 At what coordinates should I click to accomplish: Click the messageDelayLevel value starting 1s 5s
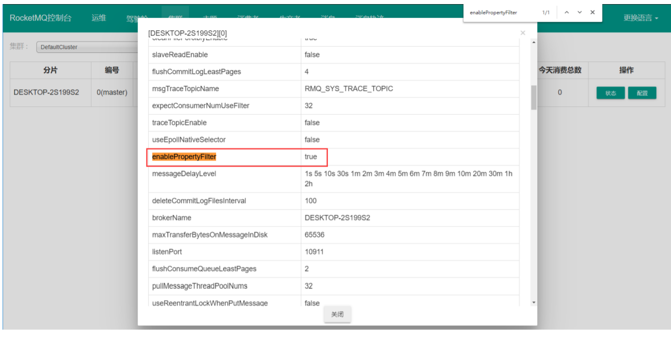coord(409,178)
